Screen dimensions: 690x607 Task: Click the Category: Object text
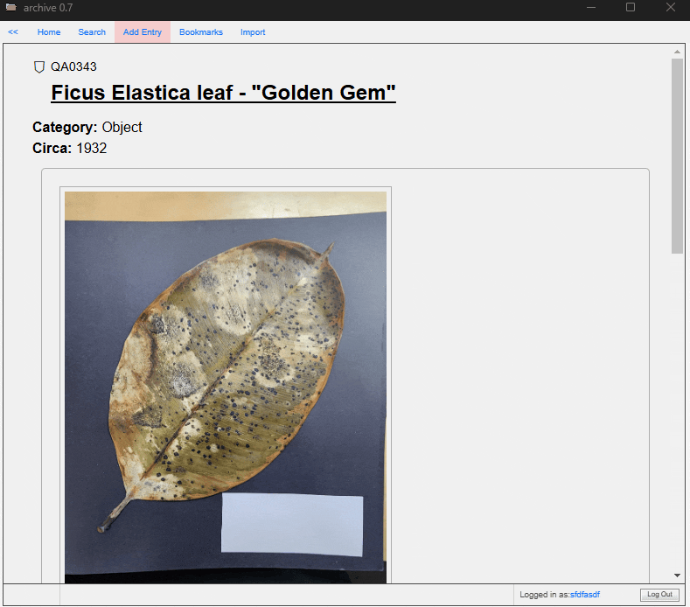click(87, 127)
